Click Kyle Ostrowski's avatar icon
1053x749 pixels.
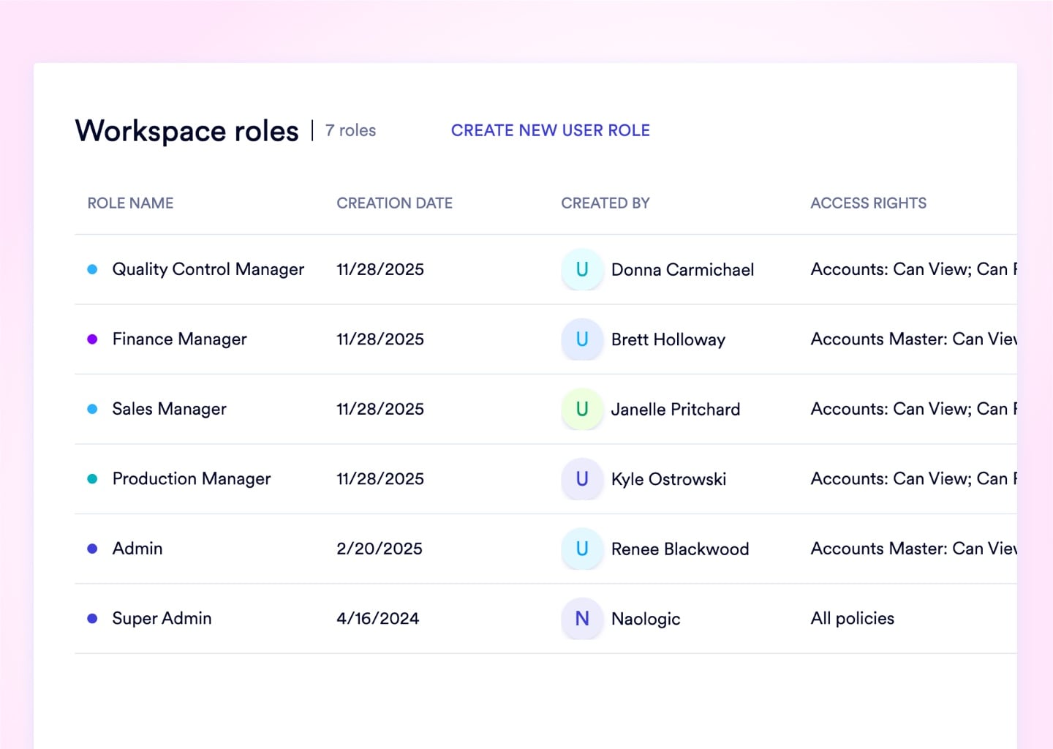[582, 479]
